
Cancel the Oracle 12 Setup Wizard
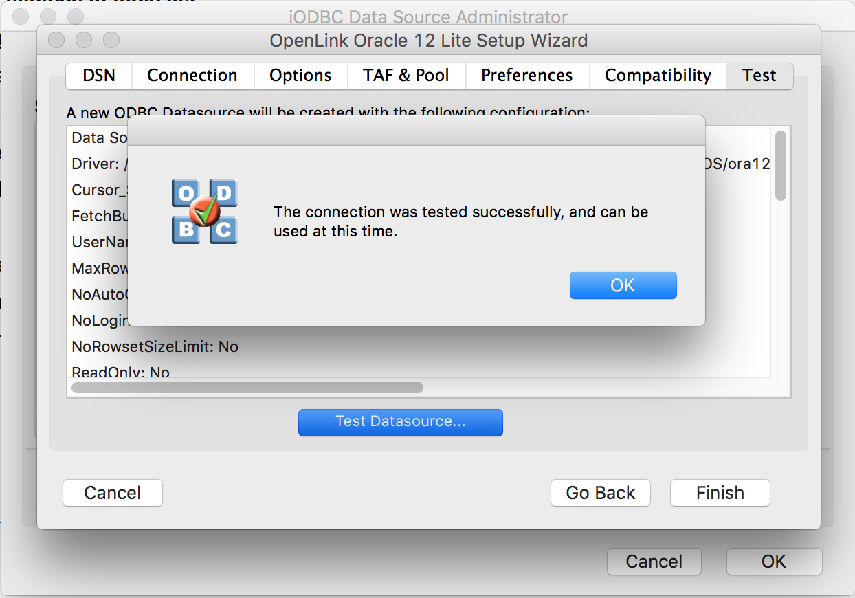(x=113, y=493)
